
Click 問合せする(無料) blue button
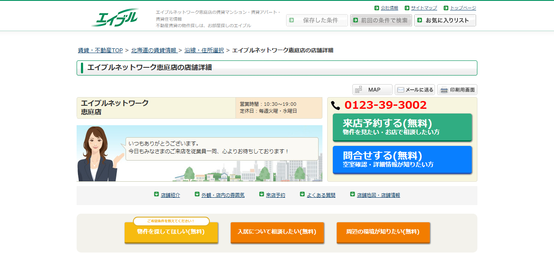click(402, 159)
